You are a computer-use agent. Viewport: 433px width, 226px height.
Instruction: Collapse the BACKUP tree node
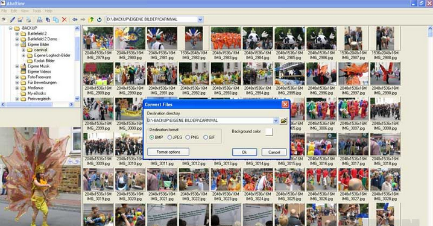[x=10, y=28]
